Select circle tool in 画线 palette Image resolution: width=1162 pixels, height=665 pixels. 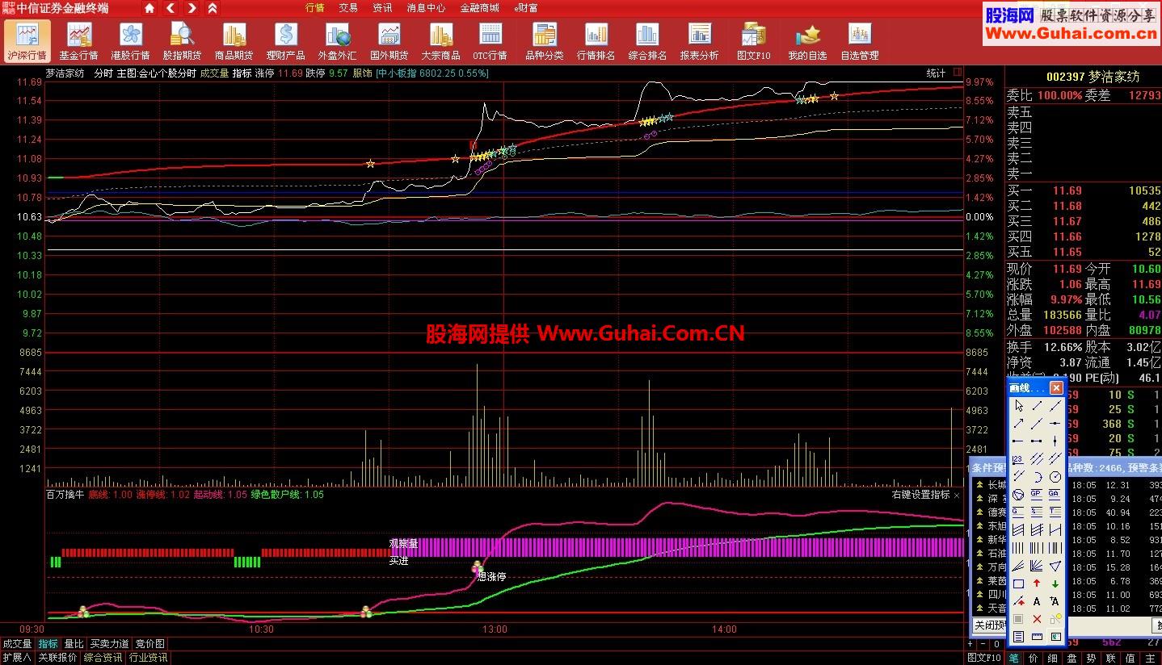[x=1055, y=476]
